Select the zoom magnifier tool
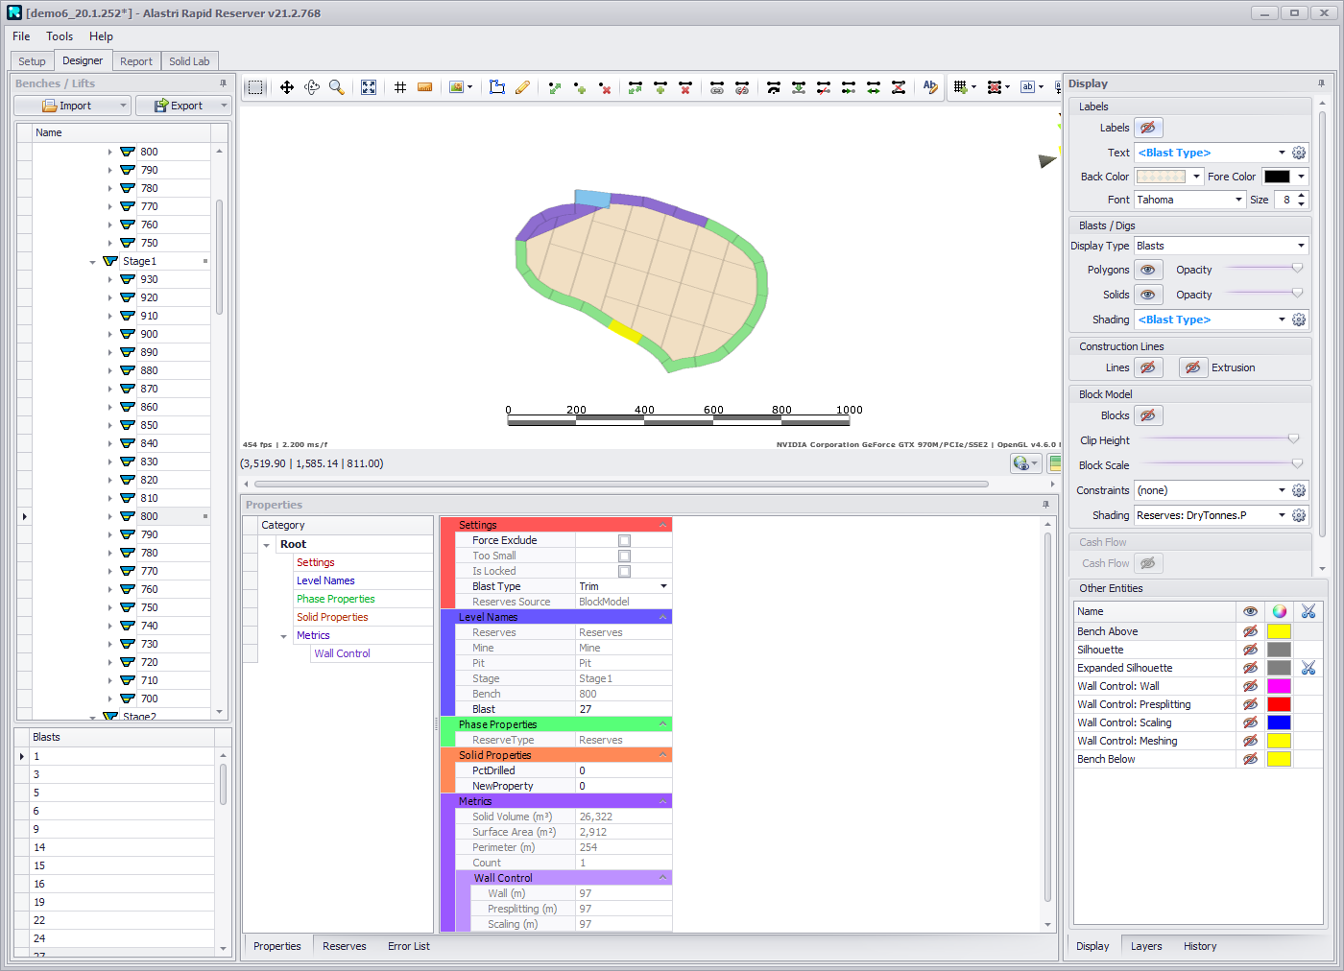Screen dimensions: 1344x971 (337, 87)
